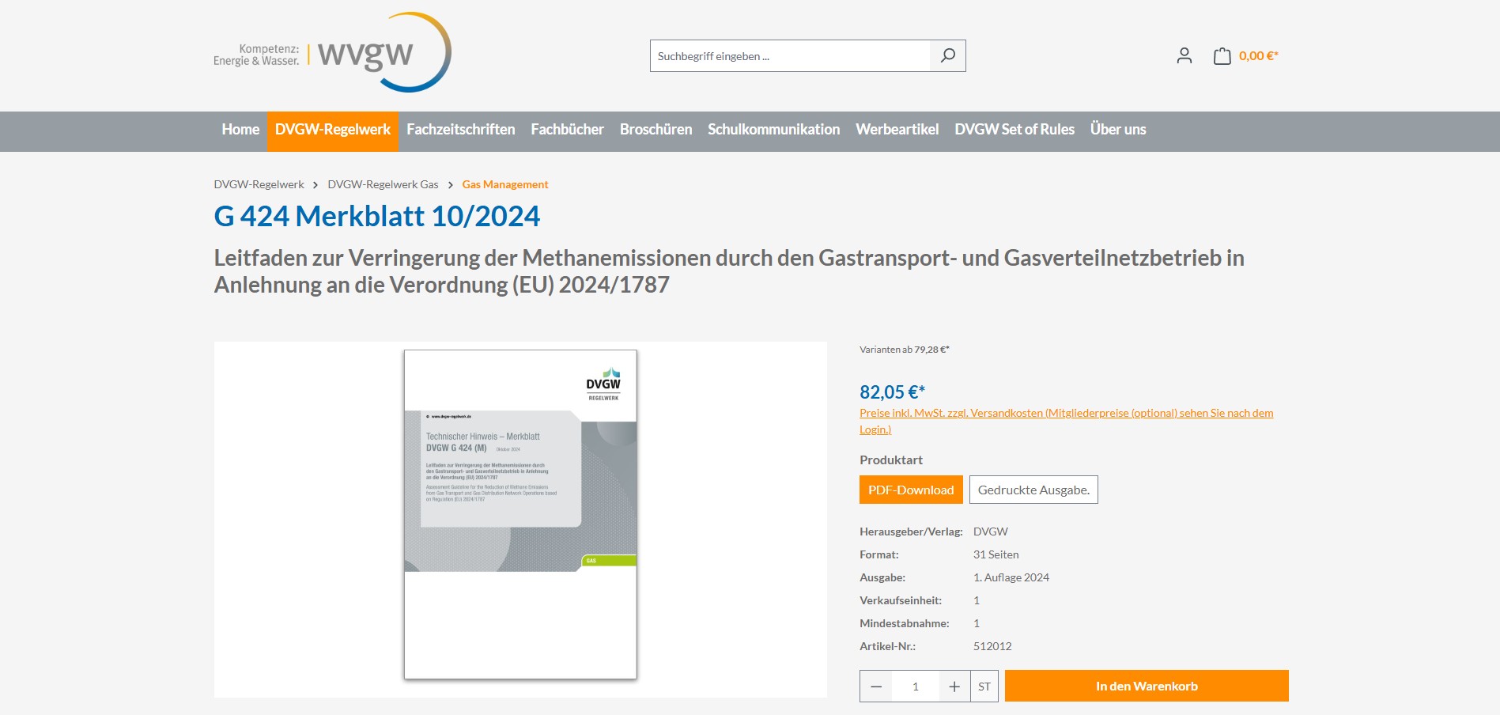Open DVGW-Regelwerk menu item
The image size is (1500, 715).
coord(333,130)
